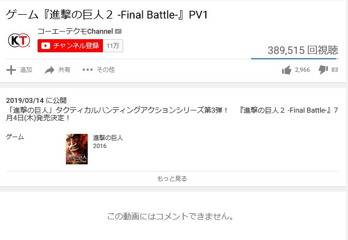Screen dimensions: 348x240
Task: Click the thumbs-up like icon
Action: 286,70
